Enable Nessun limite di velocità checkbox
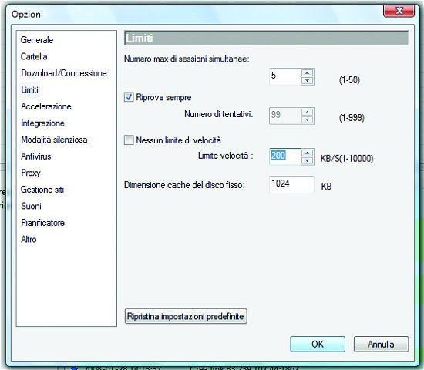Viewport: 424px width, 370px height. 129,140
